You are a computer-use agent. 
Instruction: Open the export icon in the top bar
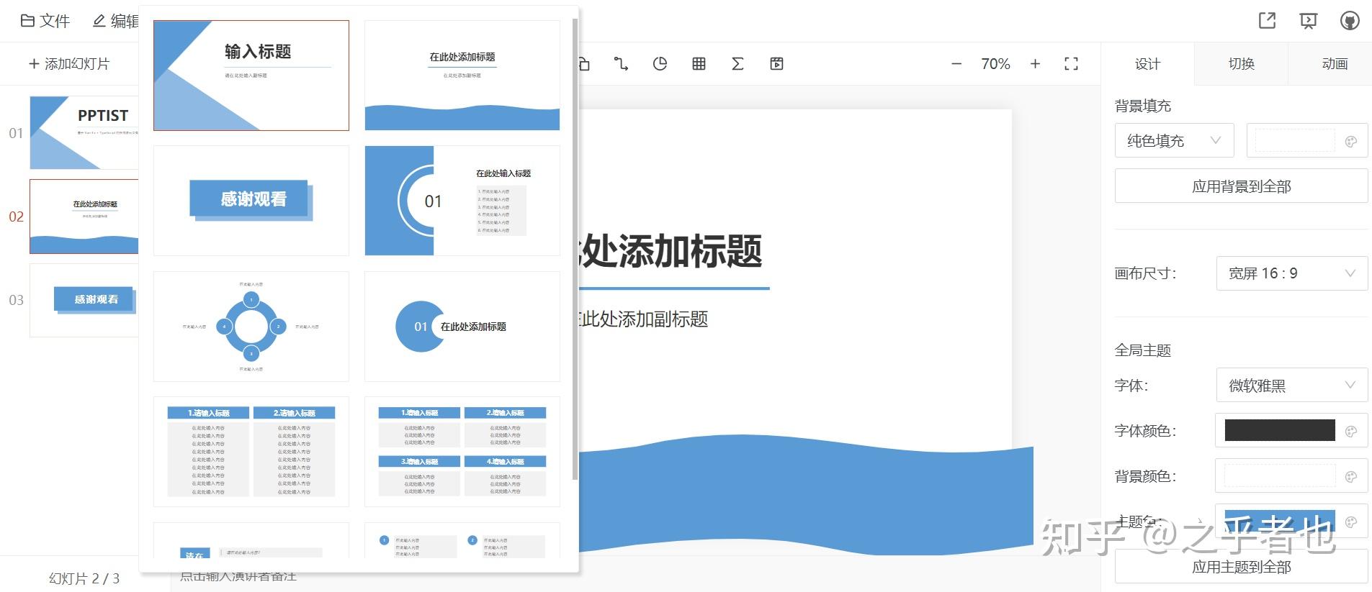pyautogui.click(x=1267, y=21)
